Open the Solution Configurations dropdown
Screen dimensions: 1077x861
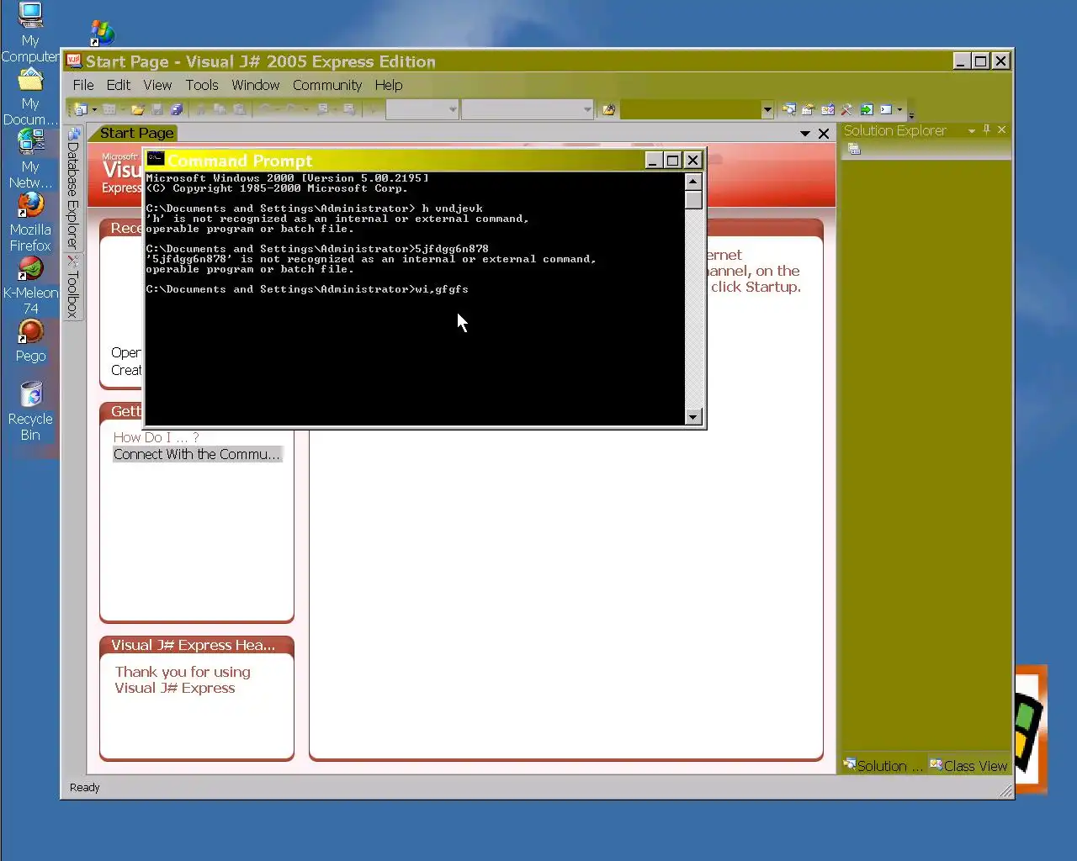(x=453, y=109)
